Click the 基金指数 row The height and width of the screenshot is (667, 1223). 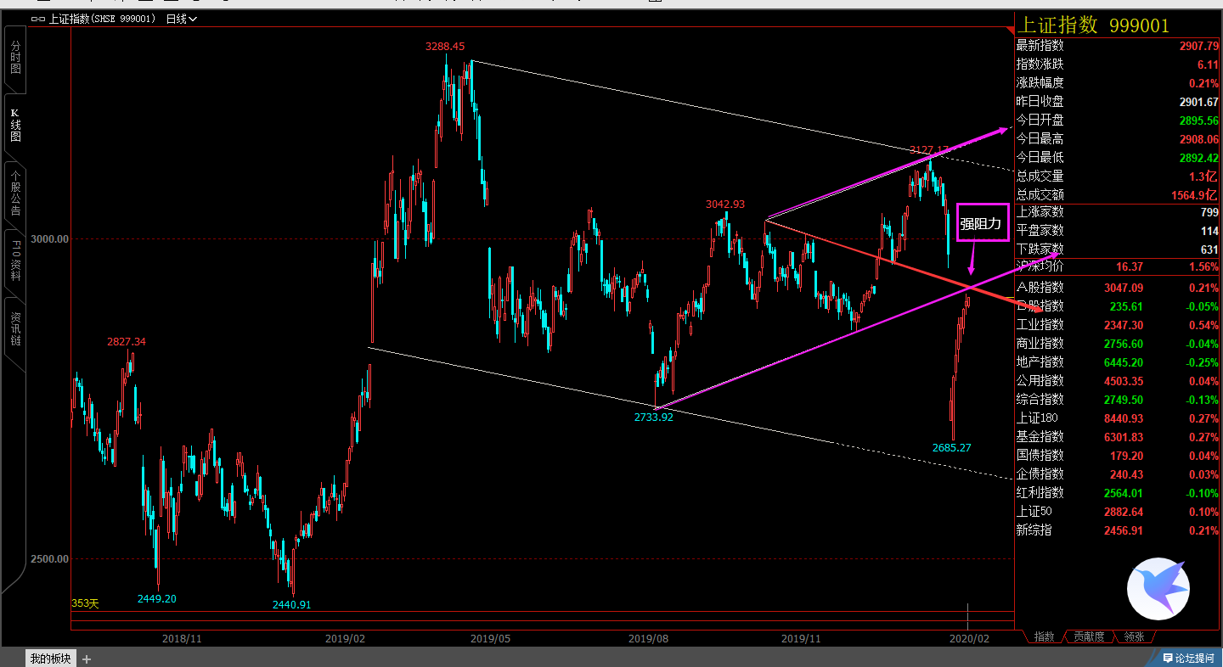(x=1118, y=436)
